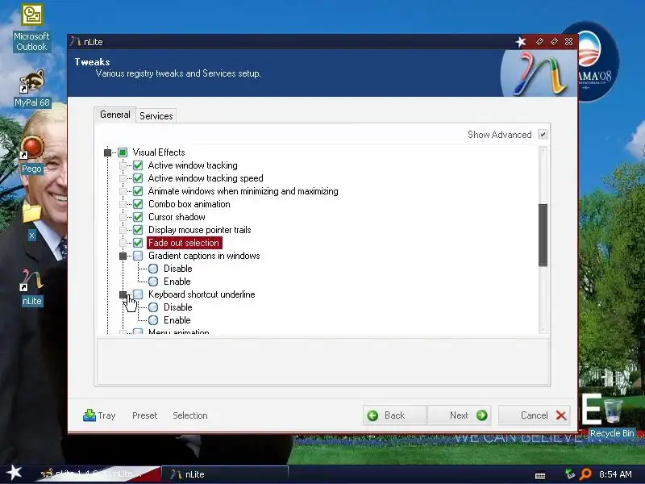Click the scrollbar up arrow
Screen dimensions: 645x484
click(x=543, y=152)
